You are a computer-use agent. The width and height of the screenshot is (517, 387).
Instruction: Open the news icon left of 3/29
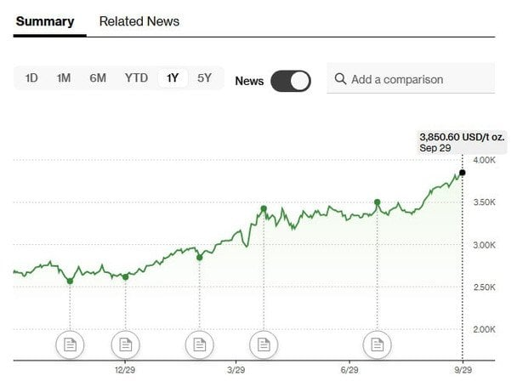[x=200, y=344]
